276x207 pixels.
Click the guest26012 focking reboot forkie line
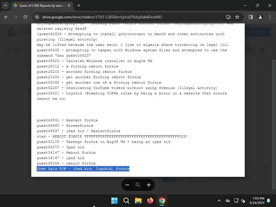[77, 66]
